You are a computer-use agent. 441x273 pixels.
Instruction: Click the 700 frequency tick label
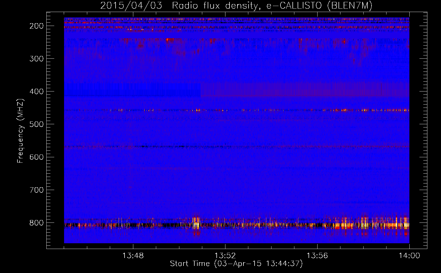pos(37,190)
